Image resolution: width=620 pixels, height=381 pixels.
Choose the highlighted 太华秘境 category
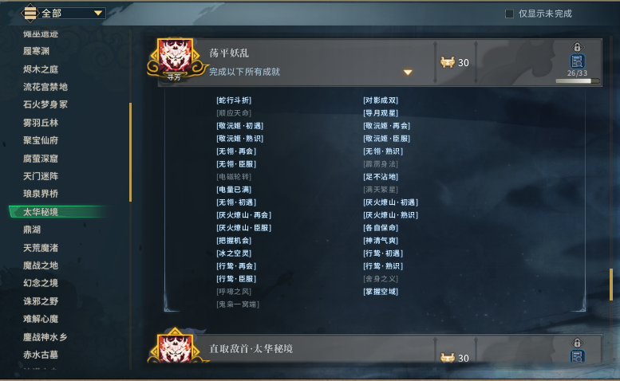(41, 212)
